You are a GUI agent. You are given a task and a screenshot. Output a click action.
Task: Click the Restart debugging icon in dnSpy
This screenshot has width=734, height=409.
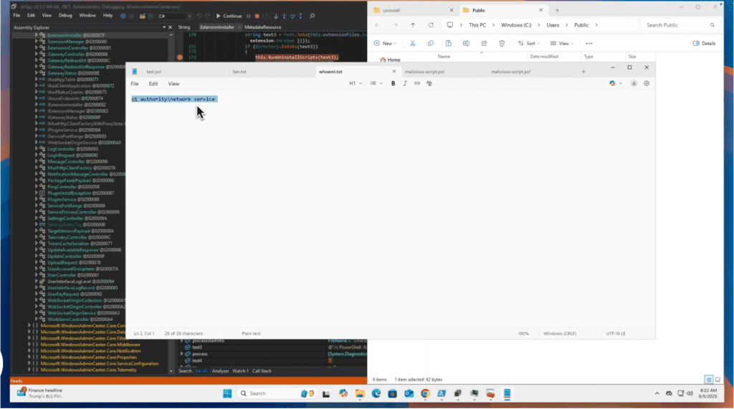(265, 16)
